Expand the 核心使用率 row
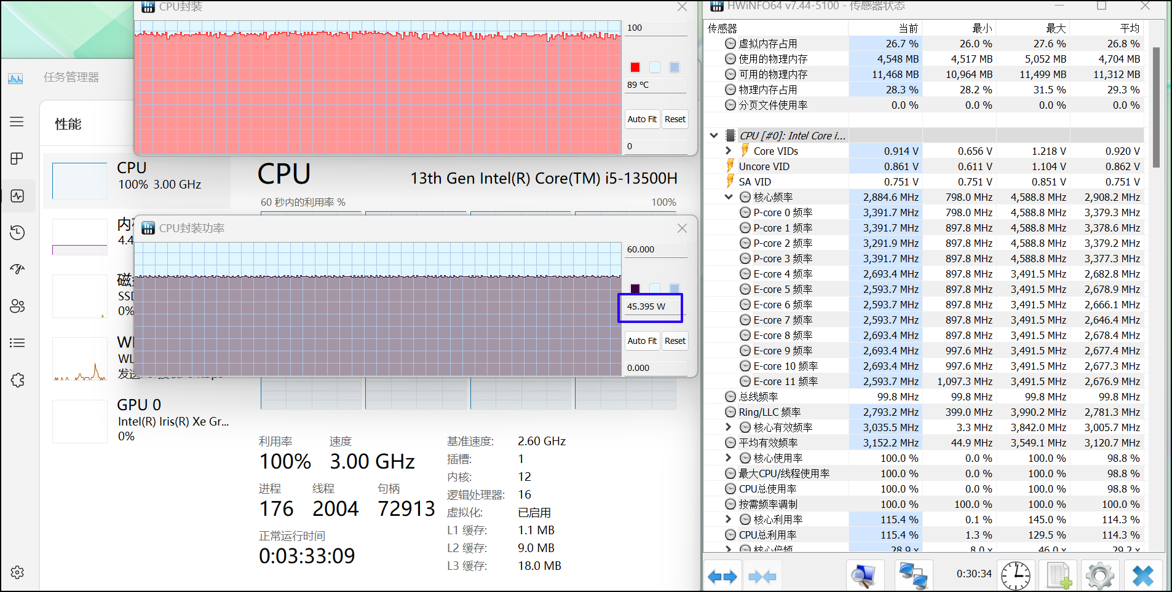The width and height of the screenshot is (1172, 592). click(729, 458)
